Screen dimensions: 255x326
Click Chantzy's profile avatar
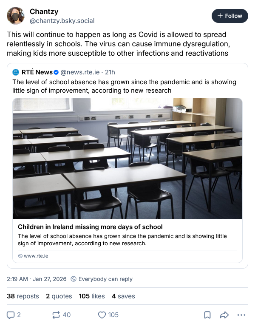(x=16, y=16)
